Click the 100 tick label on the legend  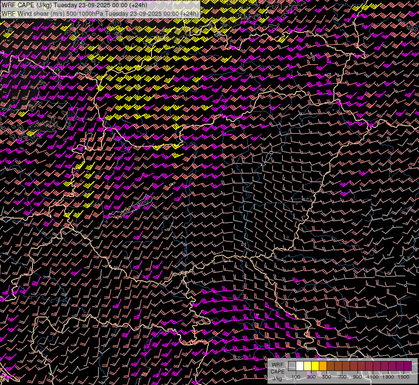point(296,377)
